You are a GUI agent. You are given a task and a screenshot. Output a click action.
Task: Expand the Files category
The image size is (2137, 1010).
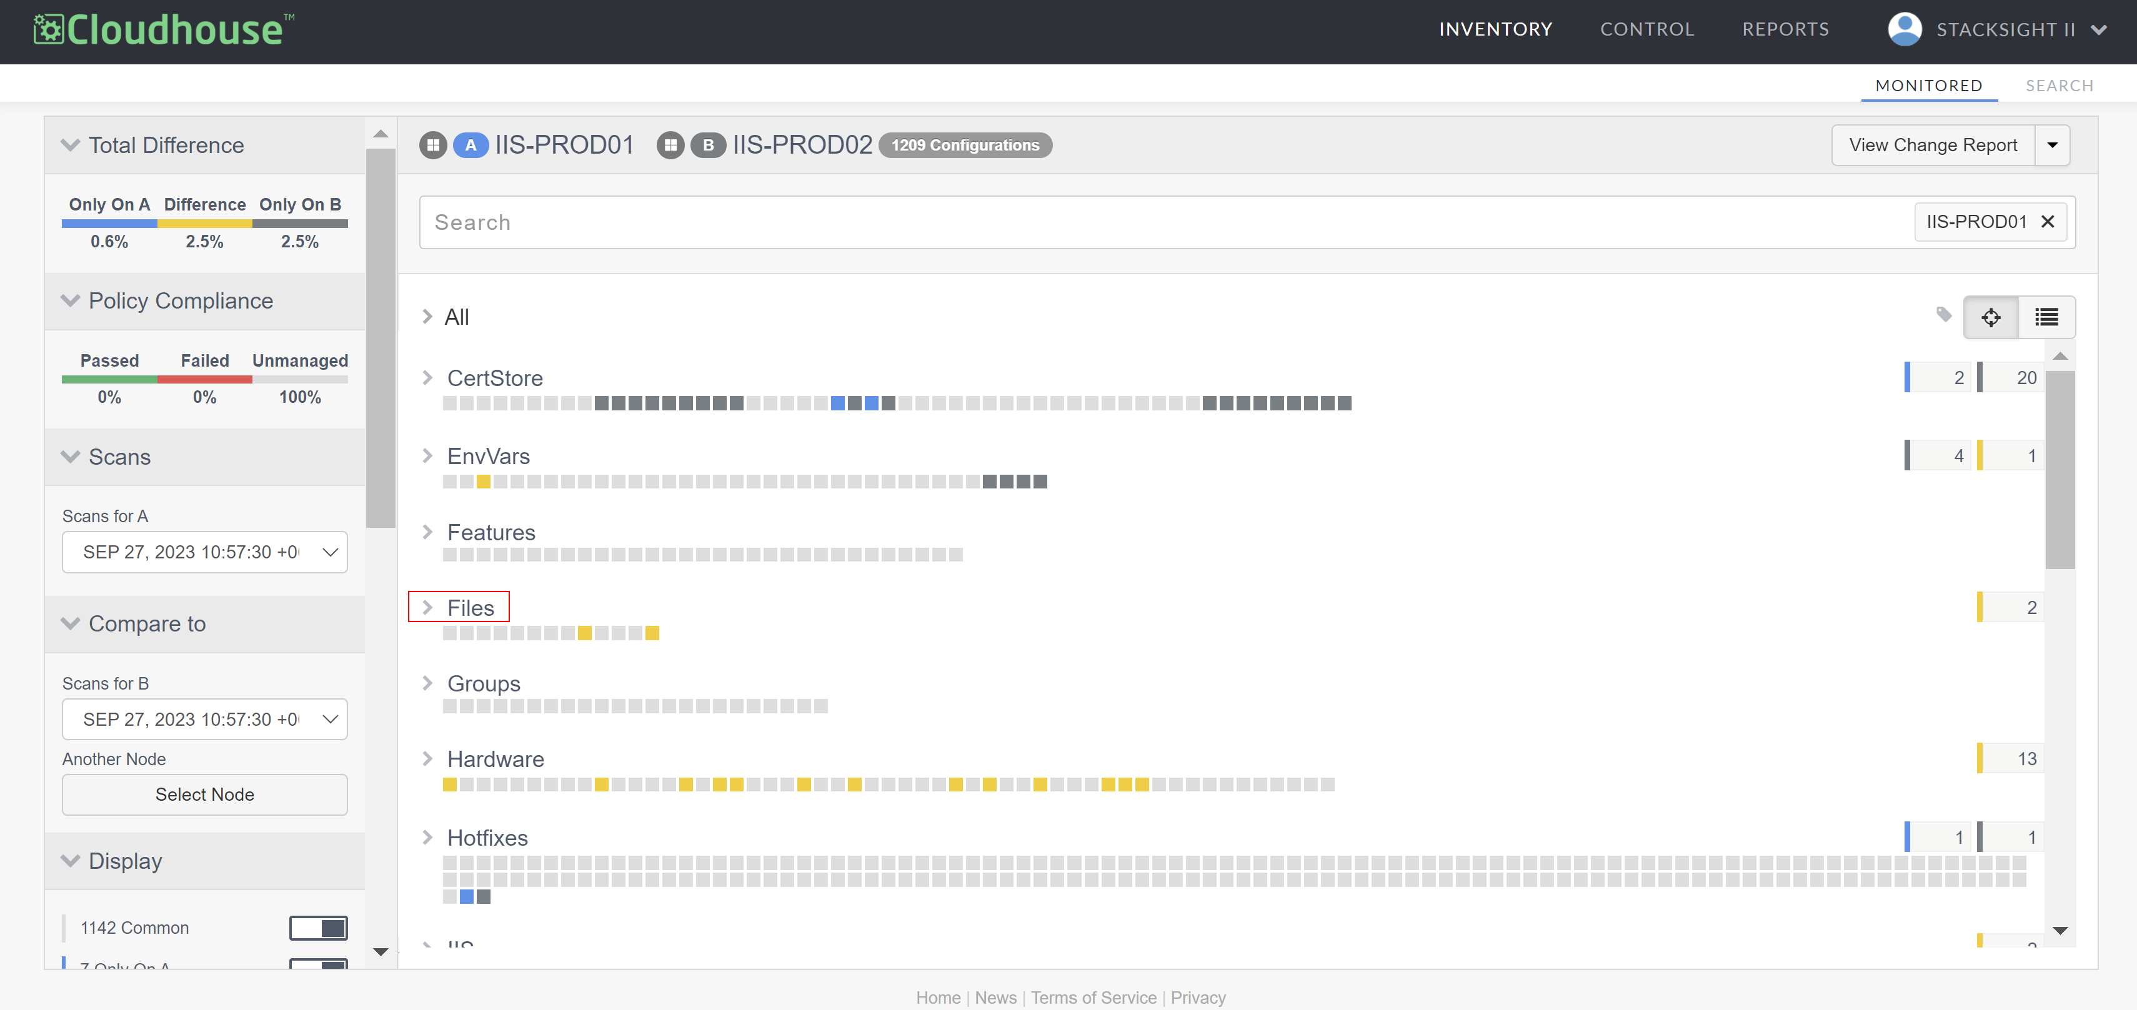click(x=427, y=607)
